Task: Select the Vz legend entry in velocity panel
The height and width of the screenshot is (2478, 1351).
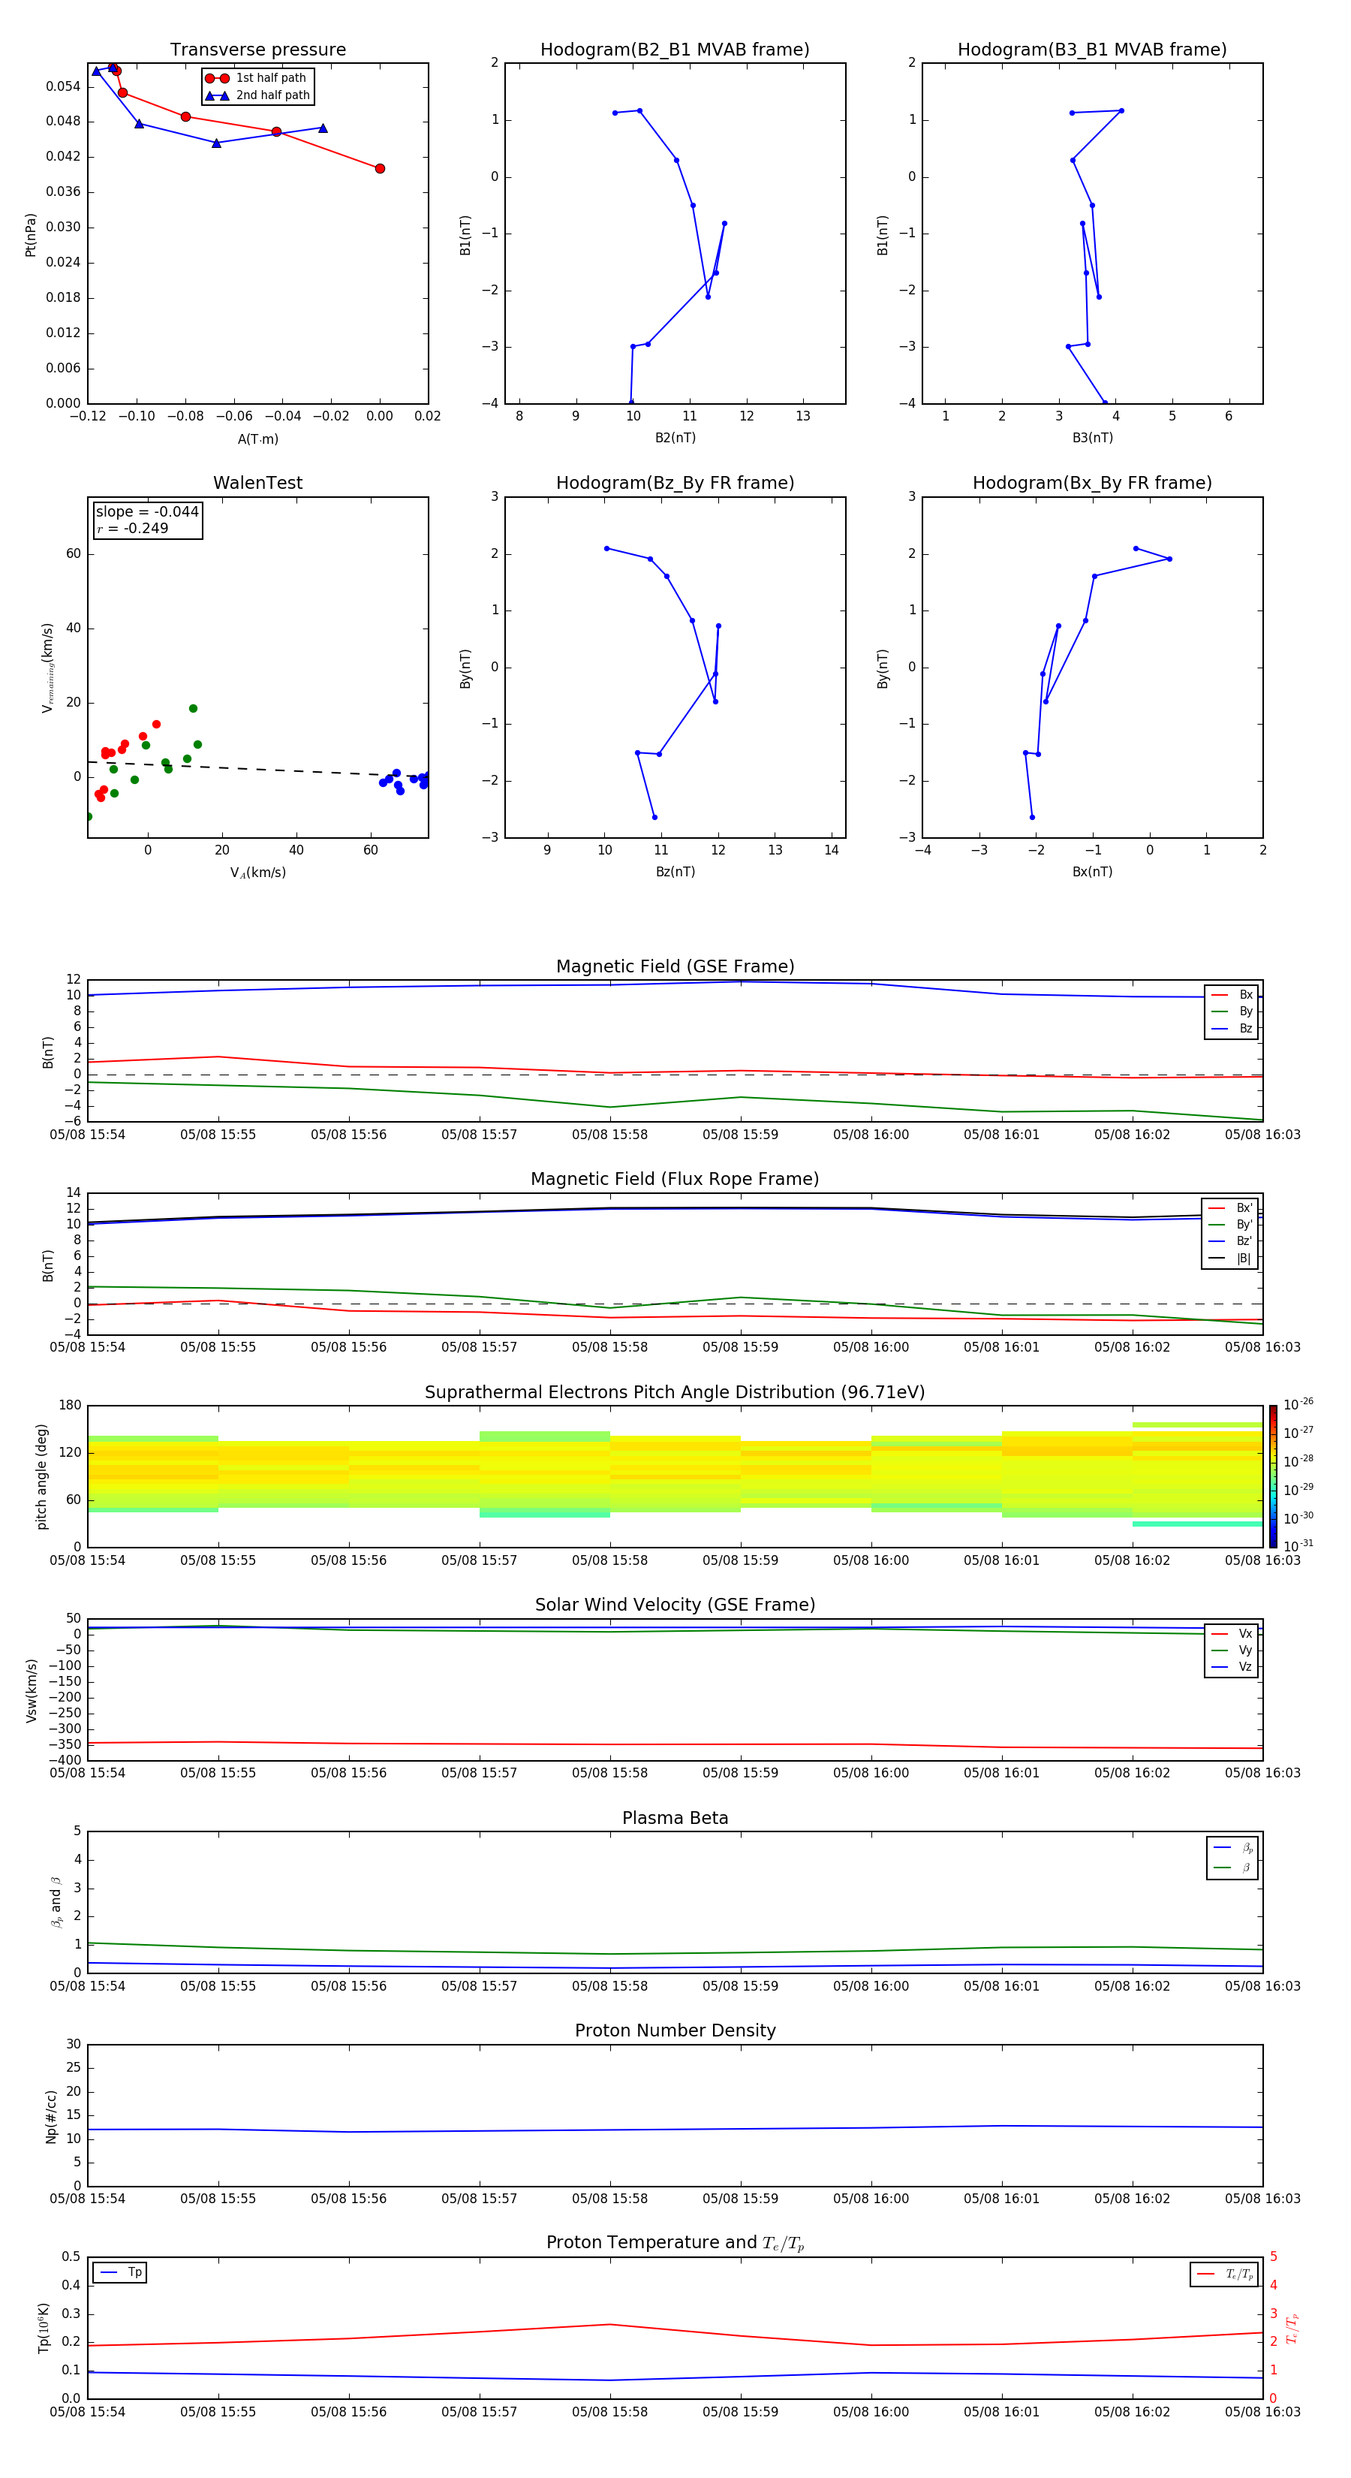Action: point(1232,1666)
